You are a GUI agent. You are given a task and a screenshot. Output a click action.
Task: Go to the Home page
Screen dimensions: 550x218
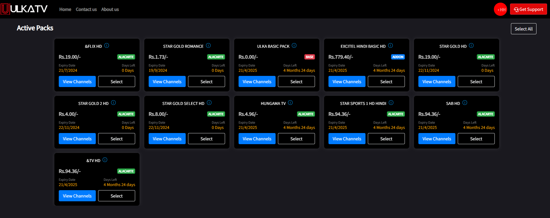[x=65, y=9]
